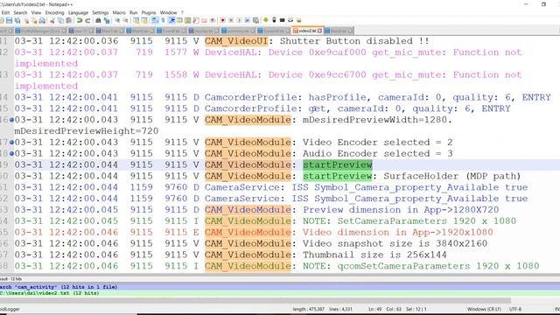Start macro recording with the red icon

222,20
